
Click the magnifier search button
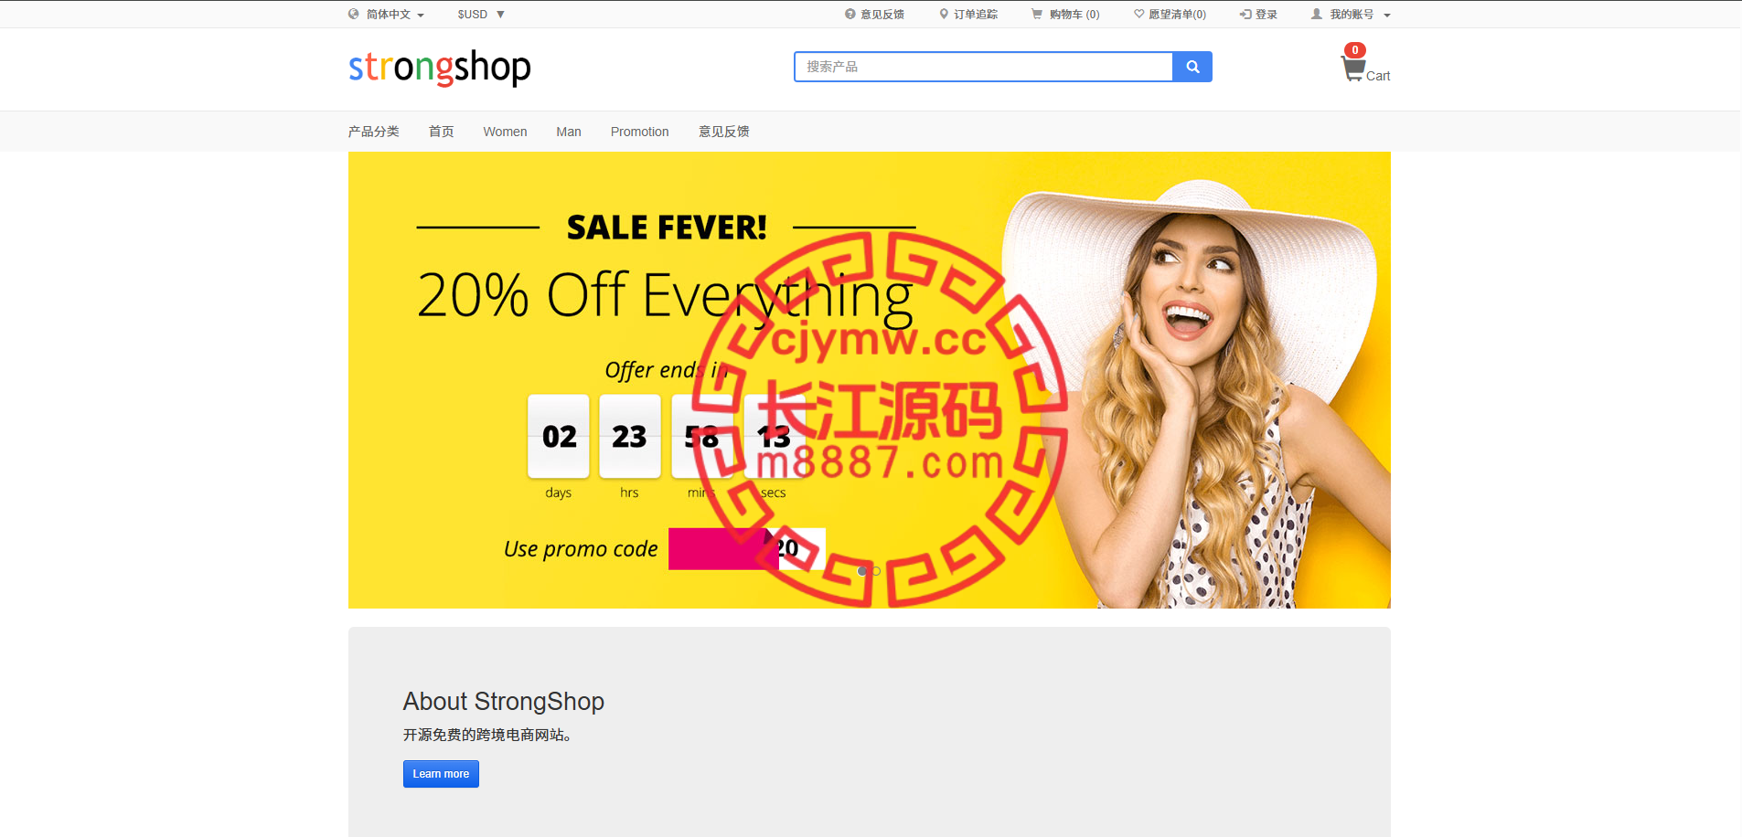pos(1192,67)
